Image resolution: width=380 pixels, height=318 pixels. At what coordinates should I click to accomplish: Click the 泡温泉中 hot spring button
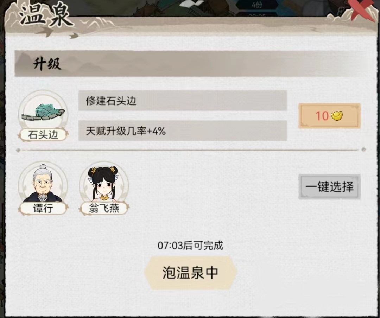coord(190,273)
